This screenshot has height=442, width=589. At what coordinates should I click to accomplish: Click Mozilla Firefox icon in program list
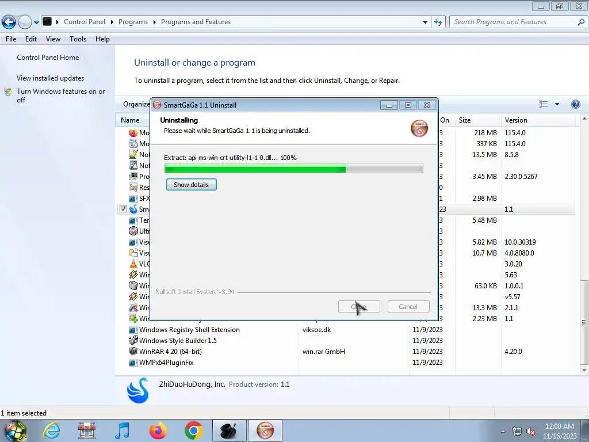[x=133, y=133]
